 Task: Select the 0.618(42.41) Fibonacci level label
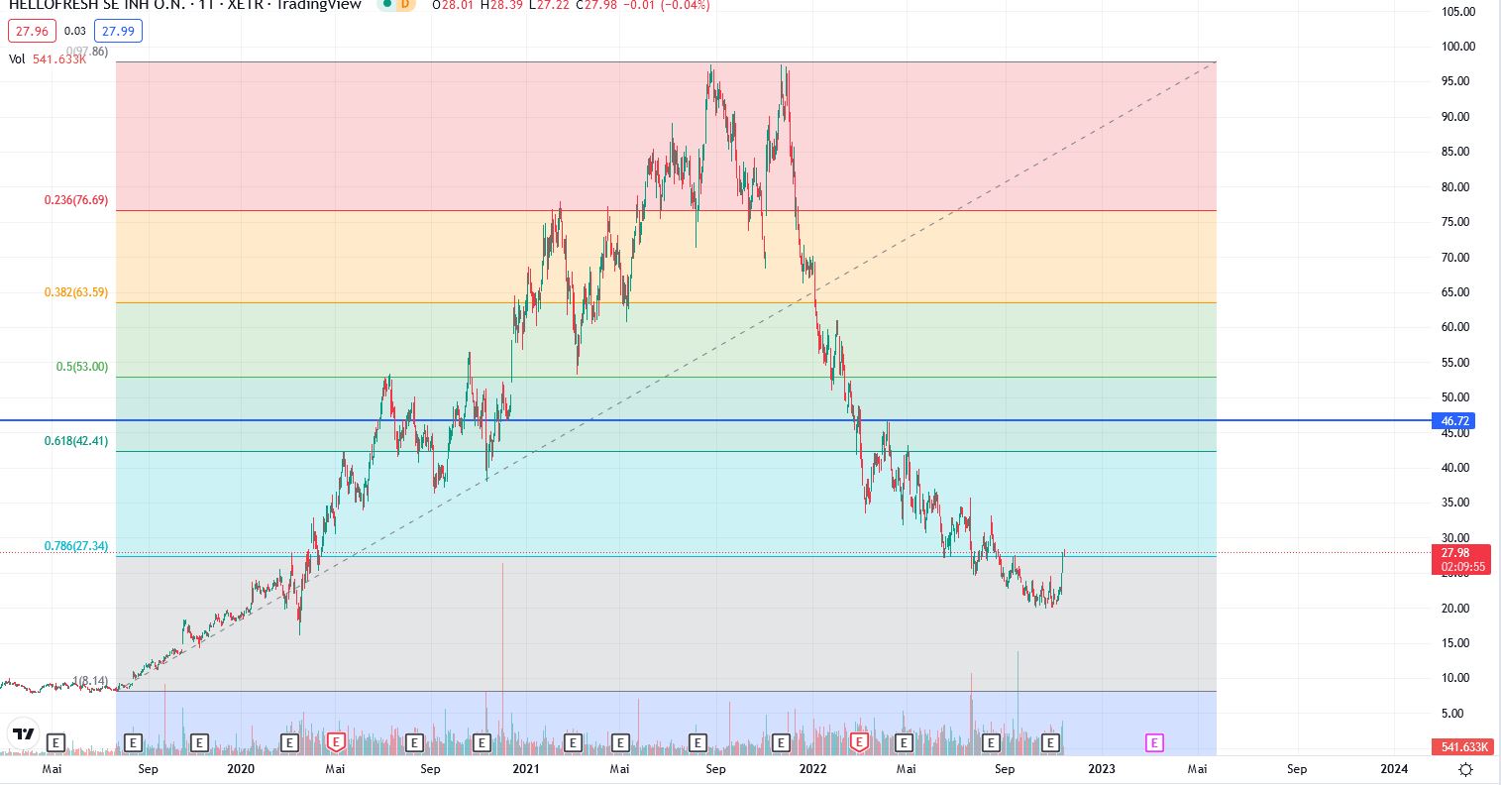[76, 441]
